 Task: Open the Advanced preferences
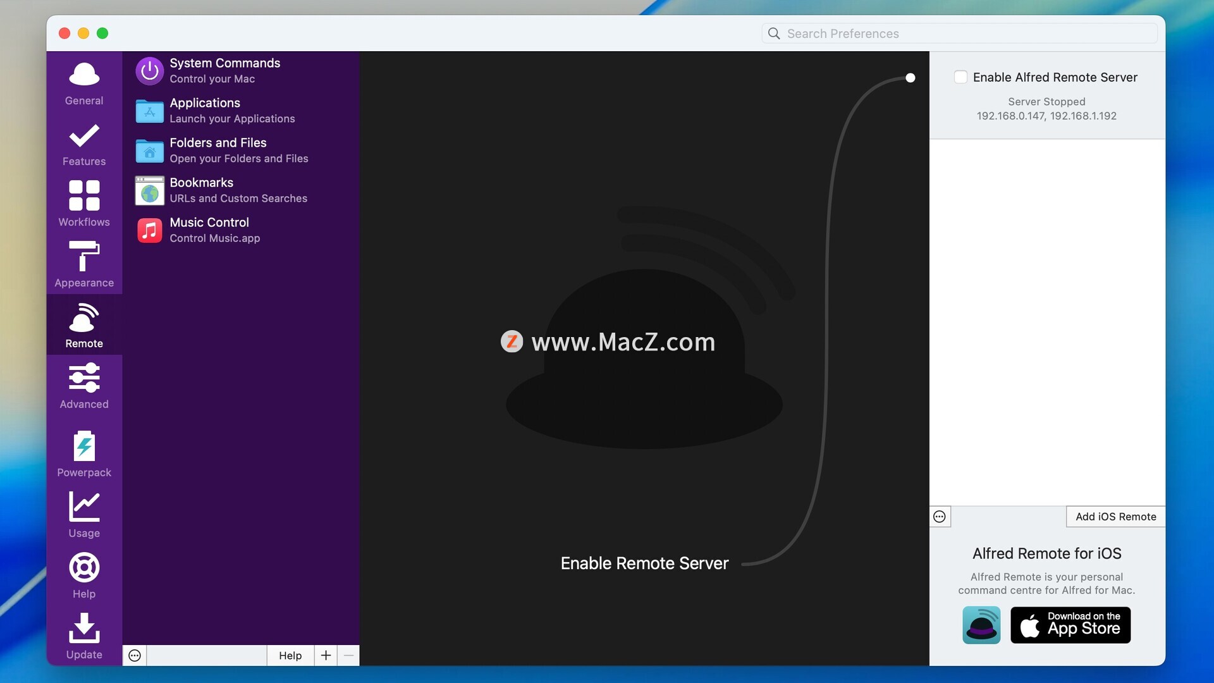tap(84, 386)
